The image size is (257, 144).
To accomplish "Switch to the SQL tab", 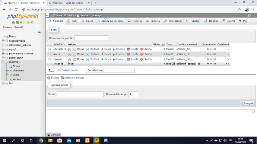I will (72, 21).
